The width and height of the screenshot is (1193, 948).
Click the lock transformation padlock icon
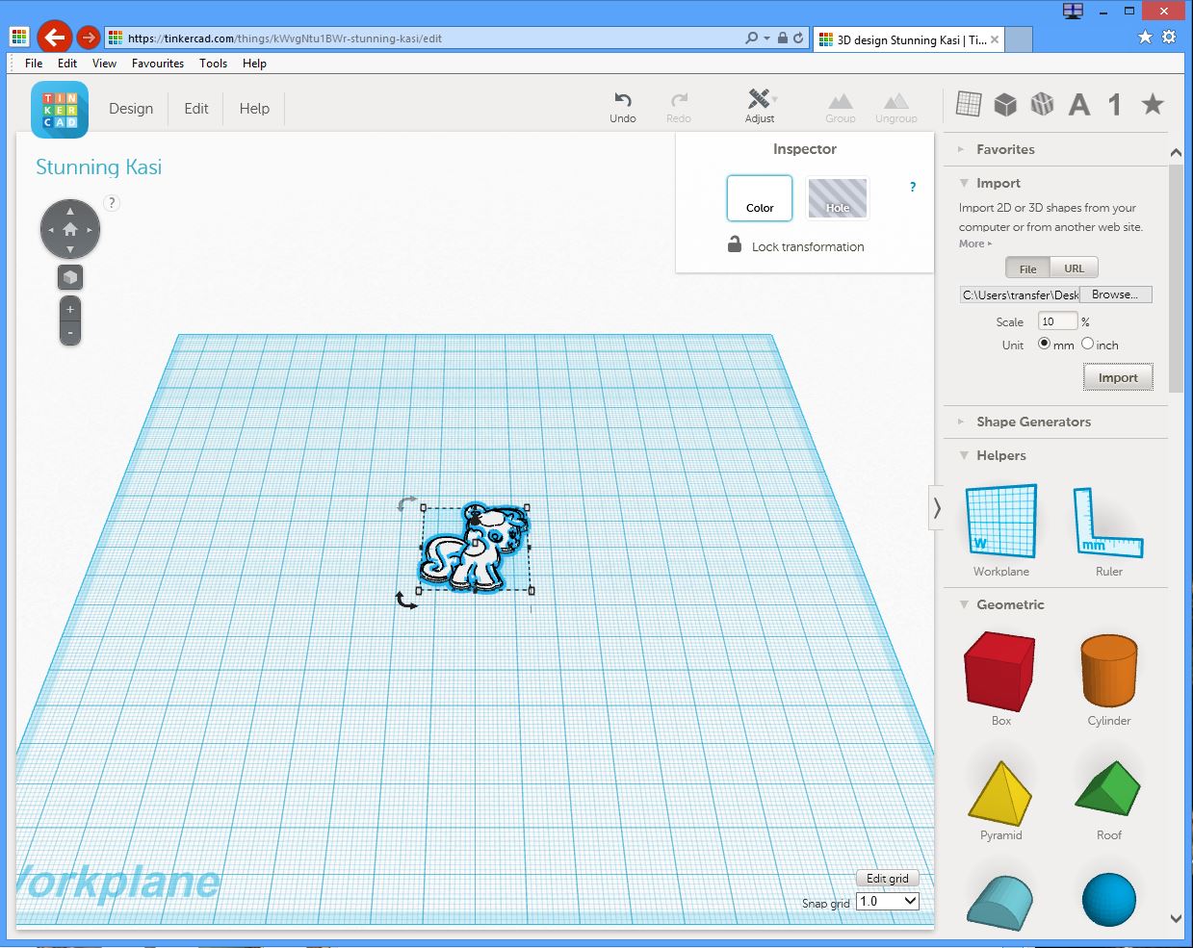(735, 244)
